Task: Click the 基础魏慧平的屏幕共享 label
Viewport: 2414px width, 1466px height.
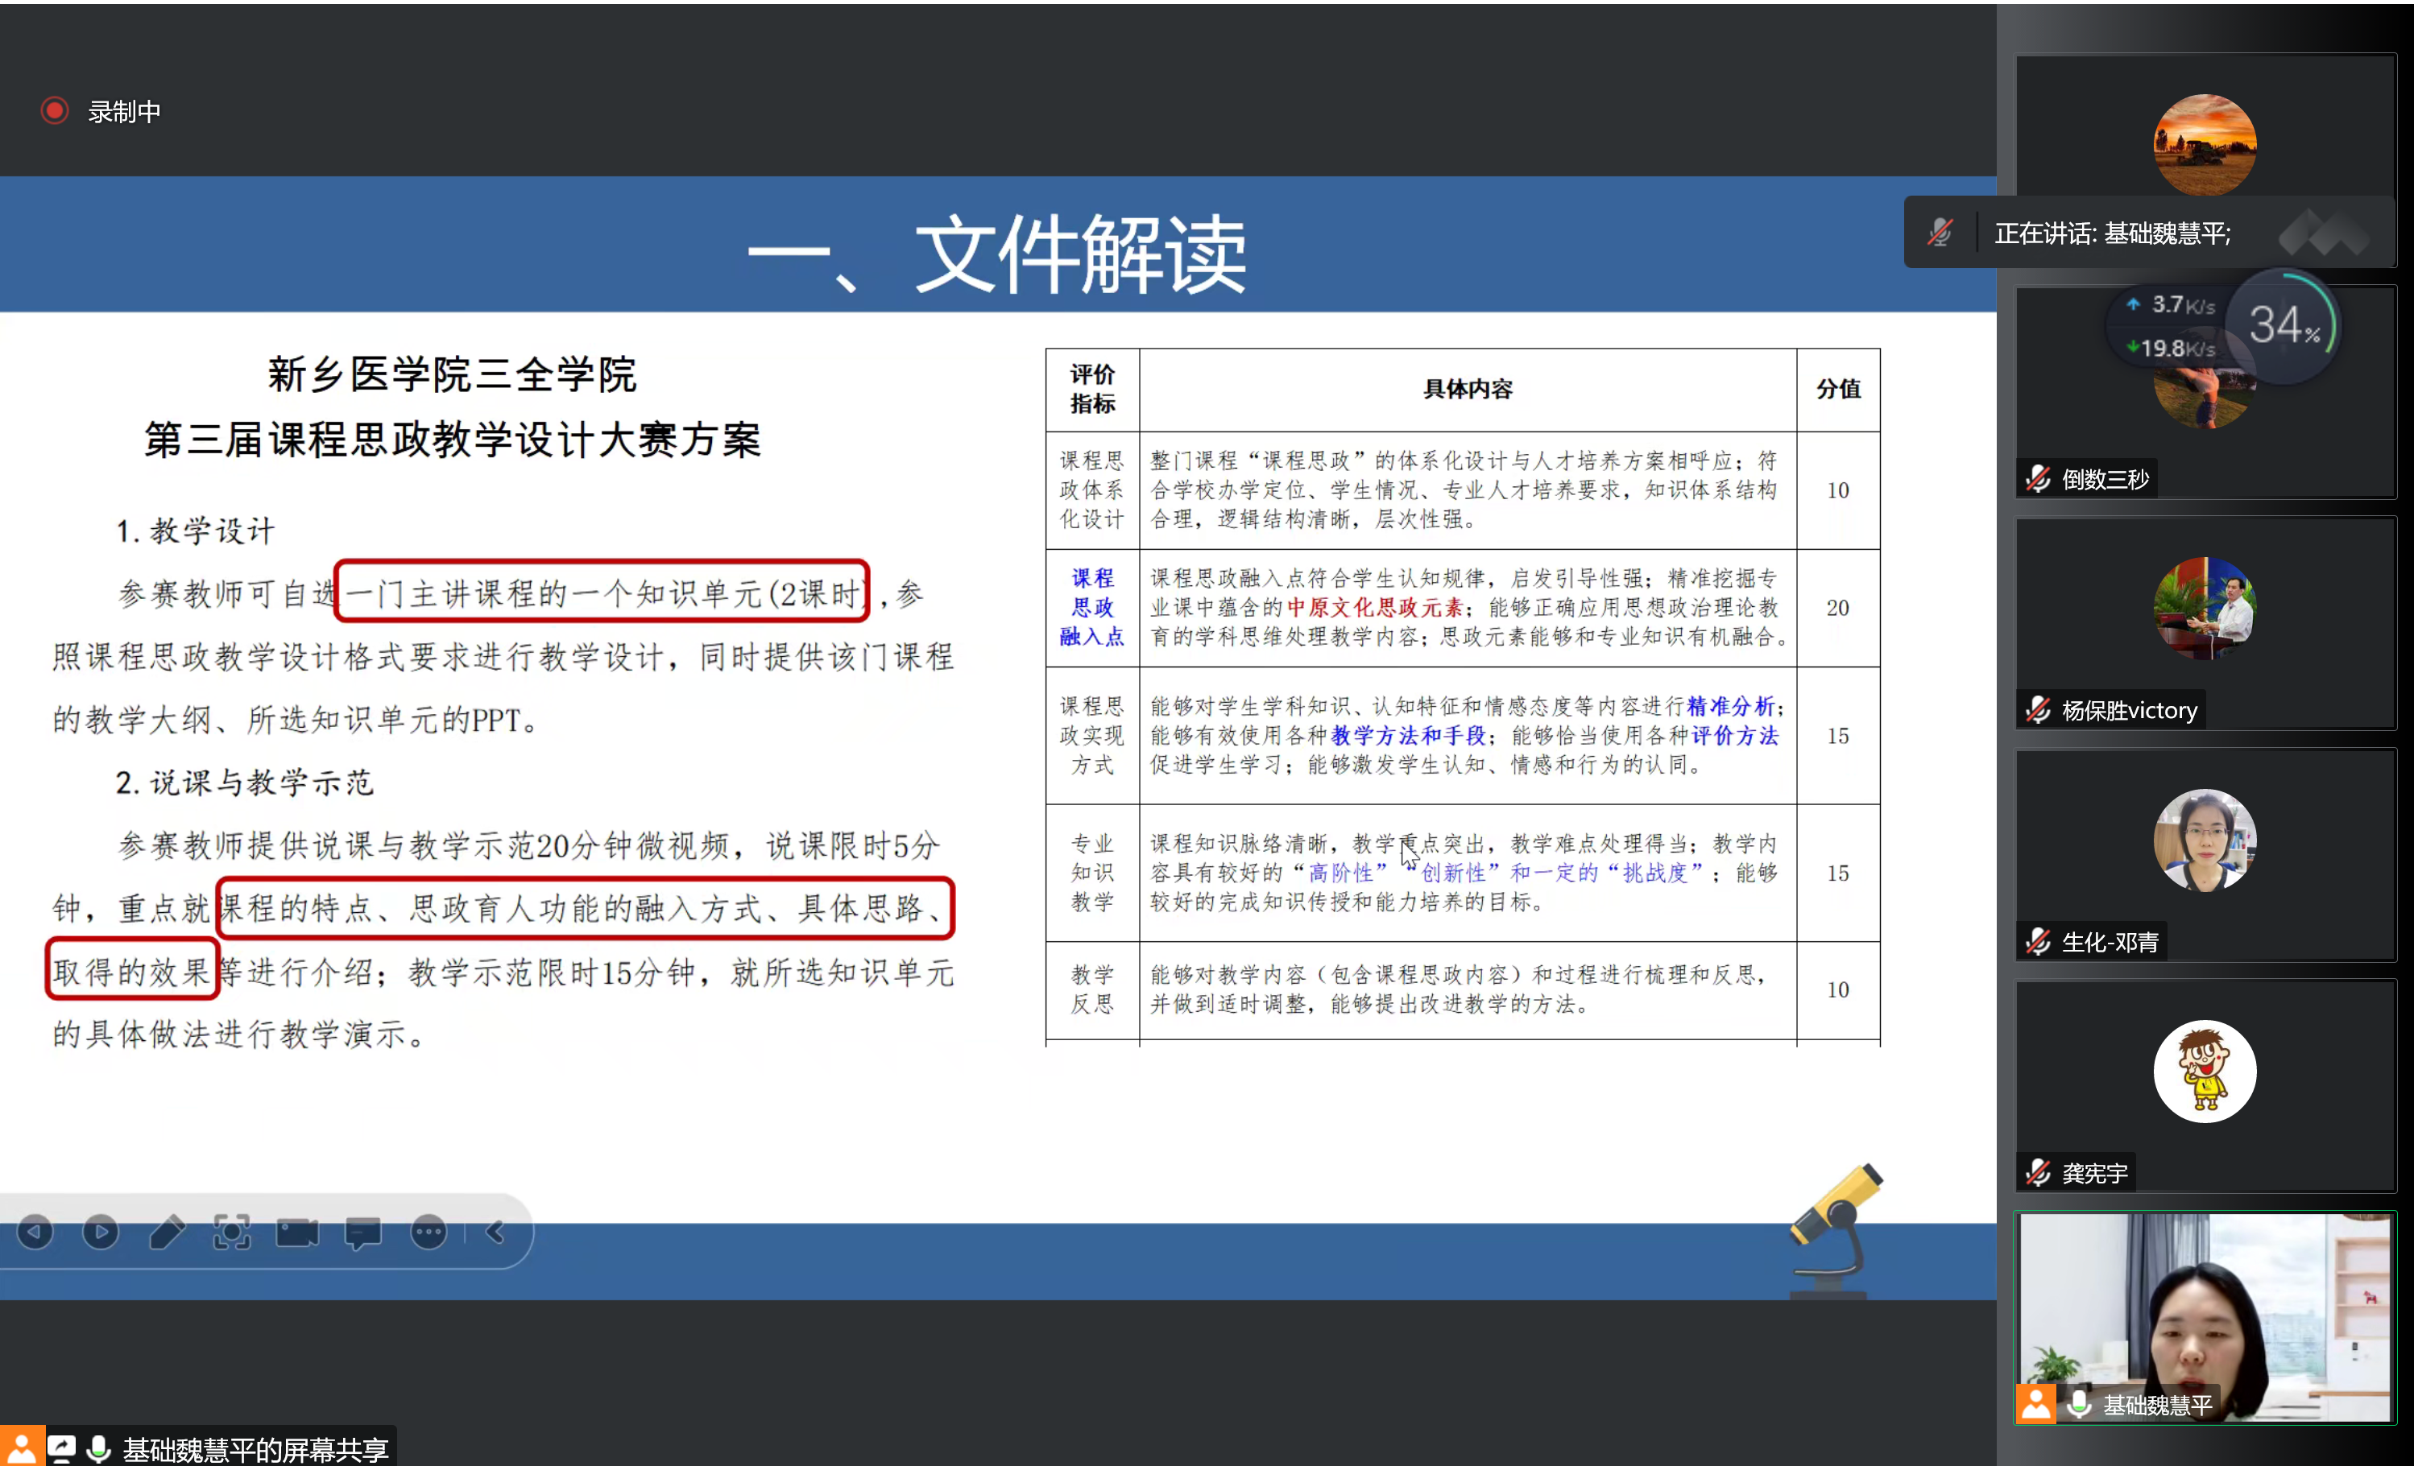Action: [255, 1449]
